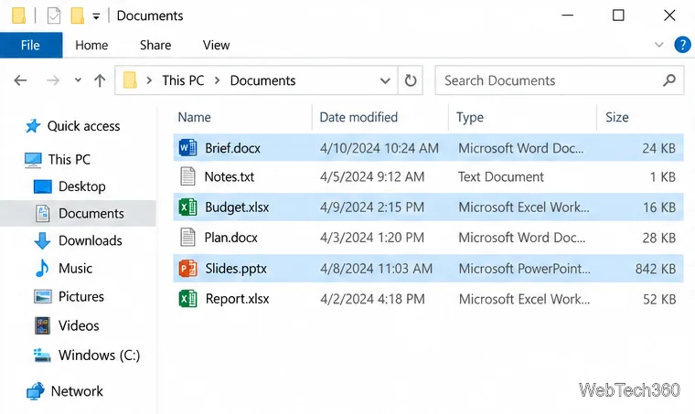Click the Microsoft PowerPoint type cell

(x=525, y=269)
